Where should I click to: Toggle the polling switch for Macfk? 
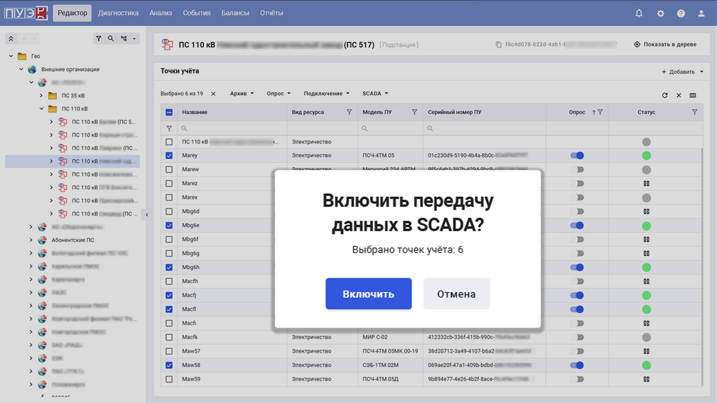577,337
